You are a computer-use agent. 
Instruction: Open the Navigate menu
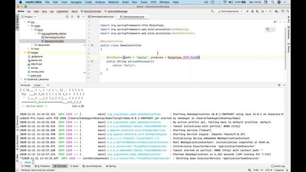[x=76, y=2]
